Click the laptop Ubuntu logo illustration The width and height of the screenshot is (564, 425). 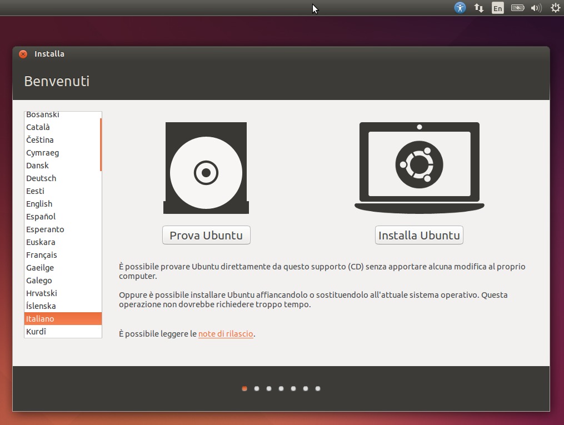pos(420,168)
